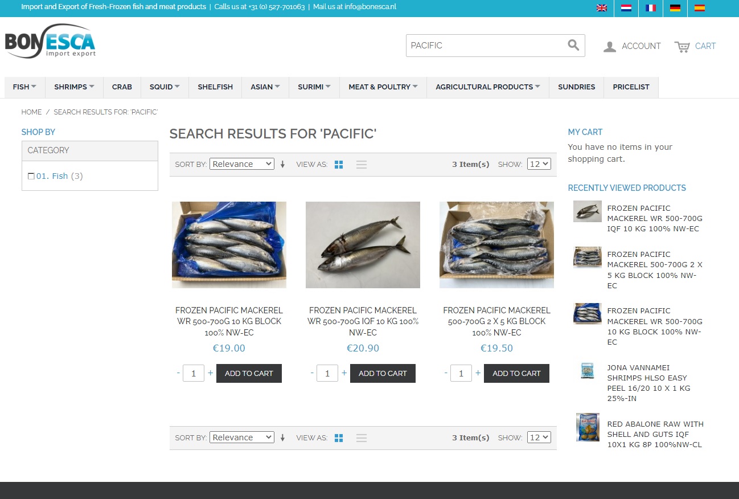Expand the Agricultural Products menu
739x499 pixels.
click(488, 87)
